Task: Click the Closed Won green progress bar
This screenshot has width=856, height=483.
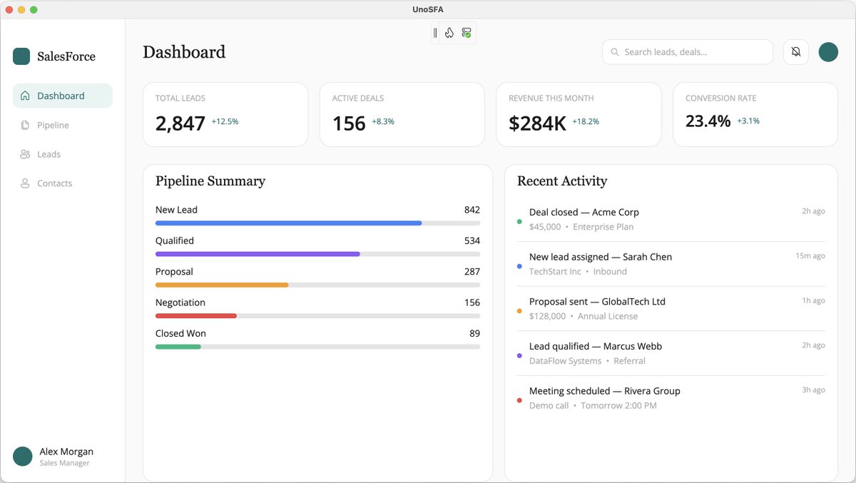Action: pos(317,347)
